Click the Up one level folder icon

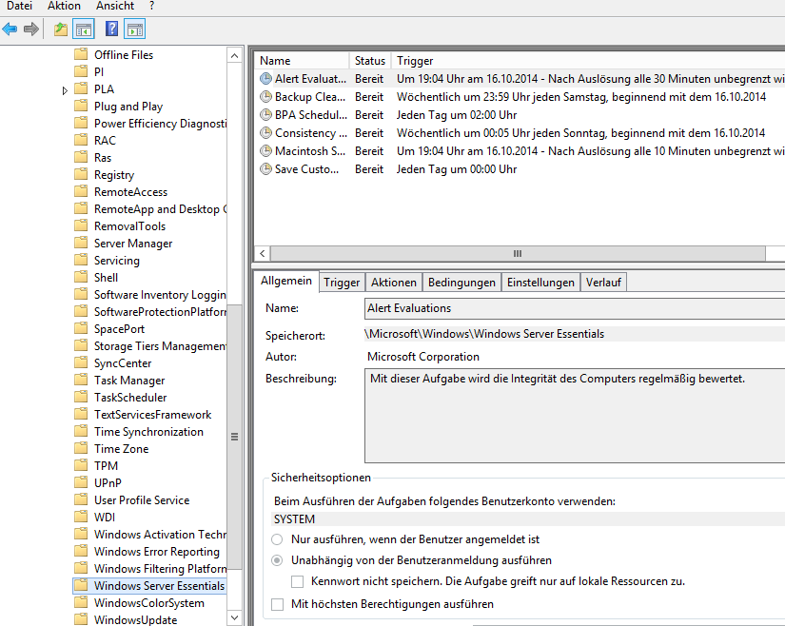[61, 29]
